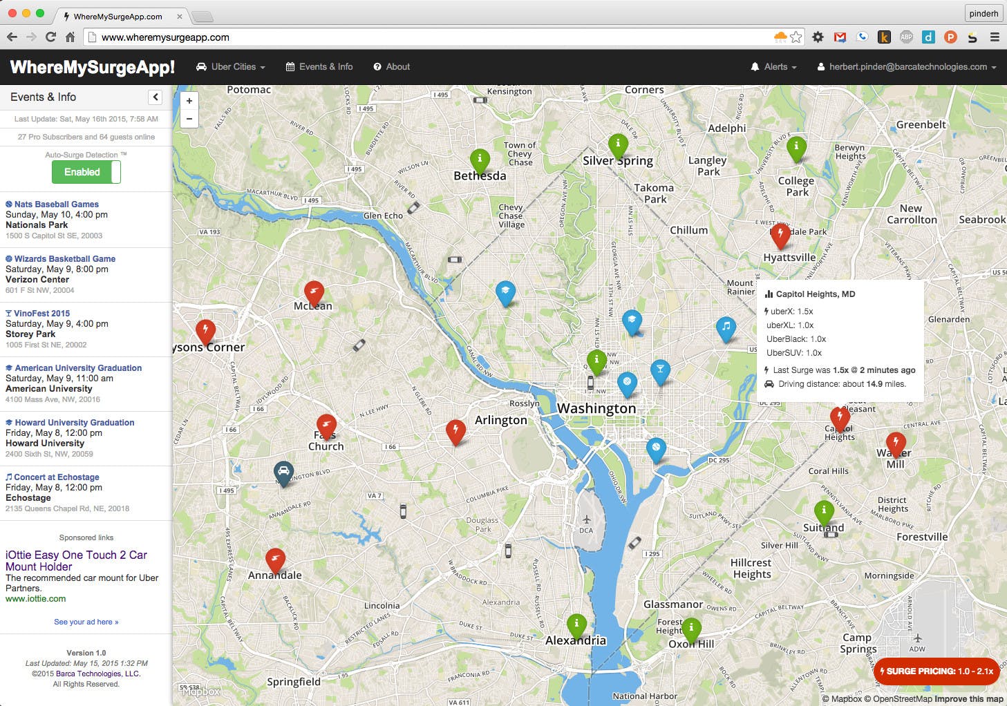Click the red surge marker at Annandale
Screen dimensions: 1007x706
click(275, 560)
